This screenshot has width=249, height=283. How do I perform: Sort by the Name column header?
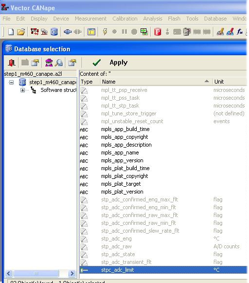(156, 82)
